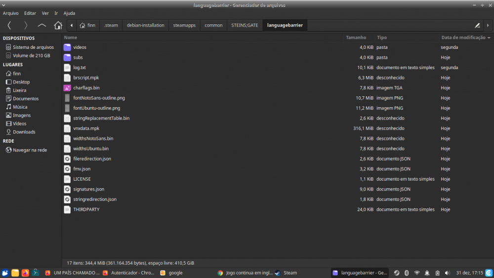Viewport: 494px width, 278px height.
Task: Open the Arquivo menu
Action: click(x=11, y=13)
